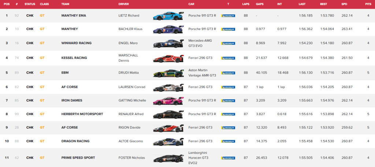Click the PITS column header
This screenshot has width=375, height=167.
368,4
